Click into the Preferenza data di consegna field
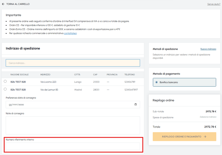The width and height of the screenshot is (222, 155). tap(73, 104)
